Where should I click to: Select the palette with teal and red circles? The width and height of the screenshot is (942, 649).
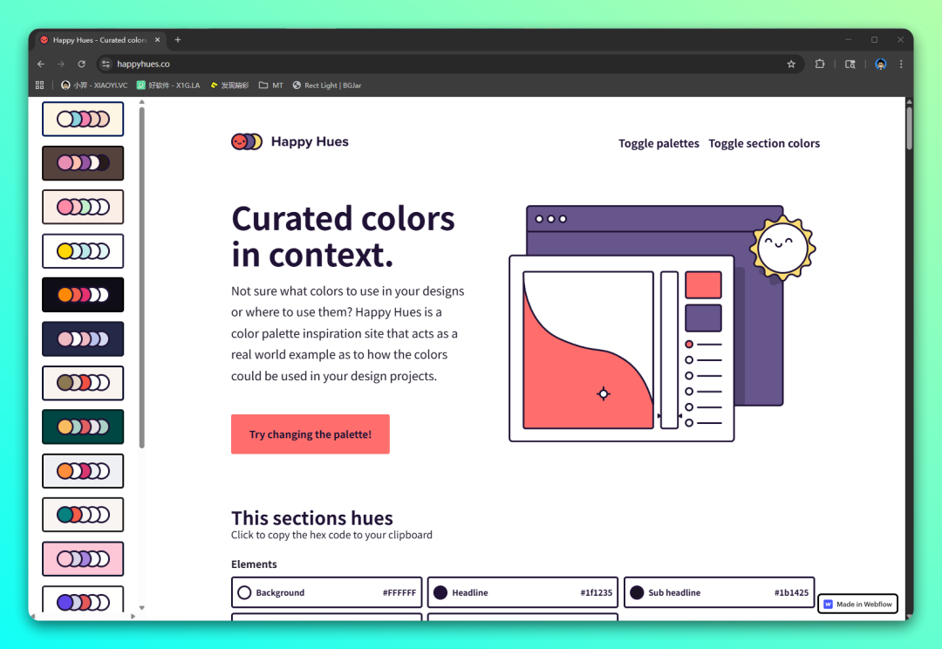pyautogui.click(x=83, y=515)
